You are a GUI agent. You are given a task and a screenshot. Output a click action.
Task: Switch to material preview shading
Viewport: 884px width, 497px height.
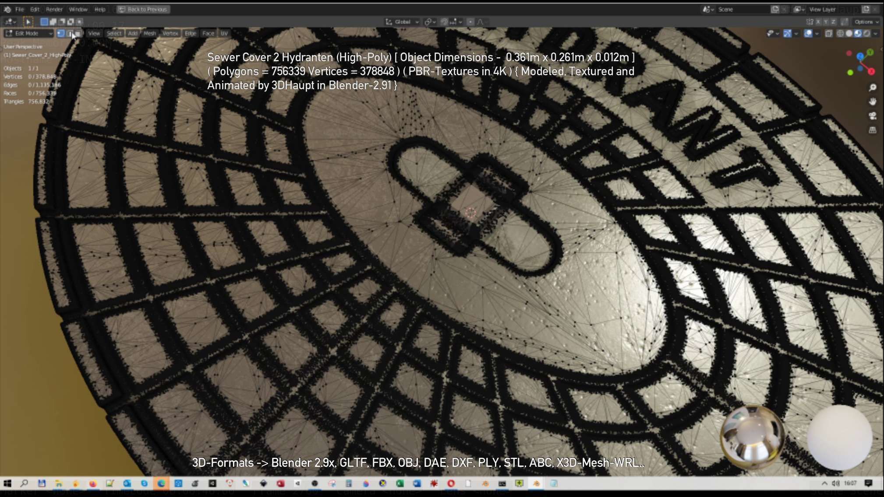pyautogui.click(x=858, y=33)
